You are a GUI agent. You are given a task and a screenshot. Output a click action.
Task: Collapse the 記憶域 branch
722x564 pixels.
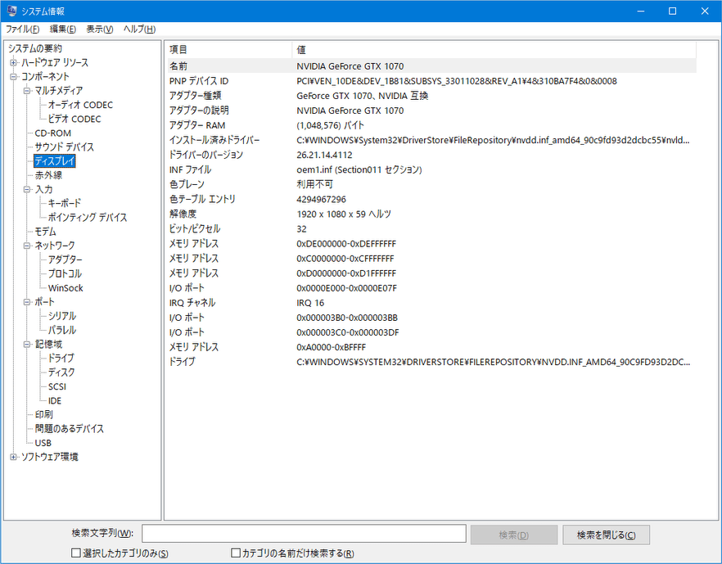[27, 345]
